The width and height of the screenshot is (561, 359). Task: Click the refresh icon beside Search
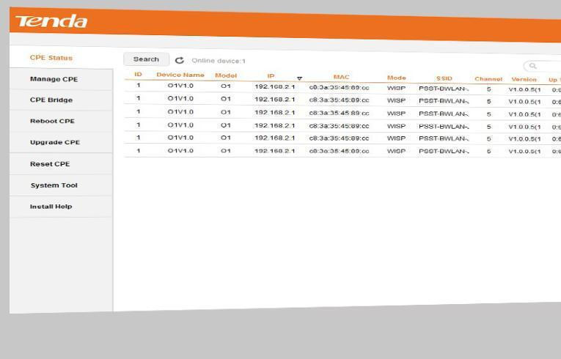click(x=180, y=60)
